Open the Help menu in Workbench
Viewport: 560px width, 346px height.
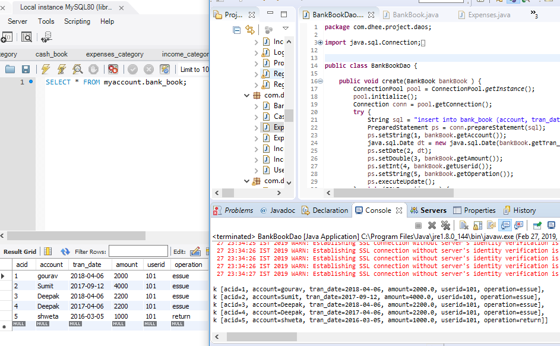pos(107,21)
